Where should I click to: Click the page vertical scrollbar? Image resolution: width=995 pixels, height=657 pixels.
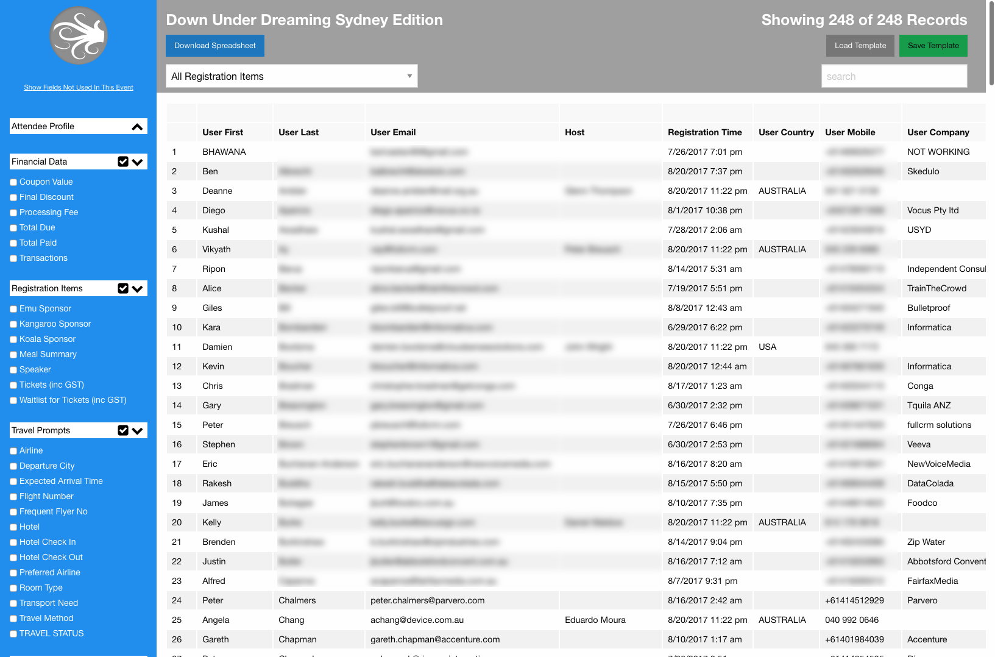[x=991, y=43]
